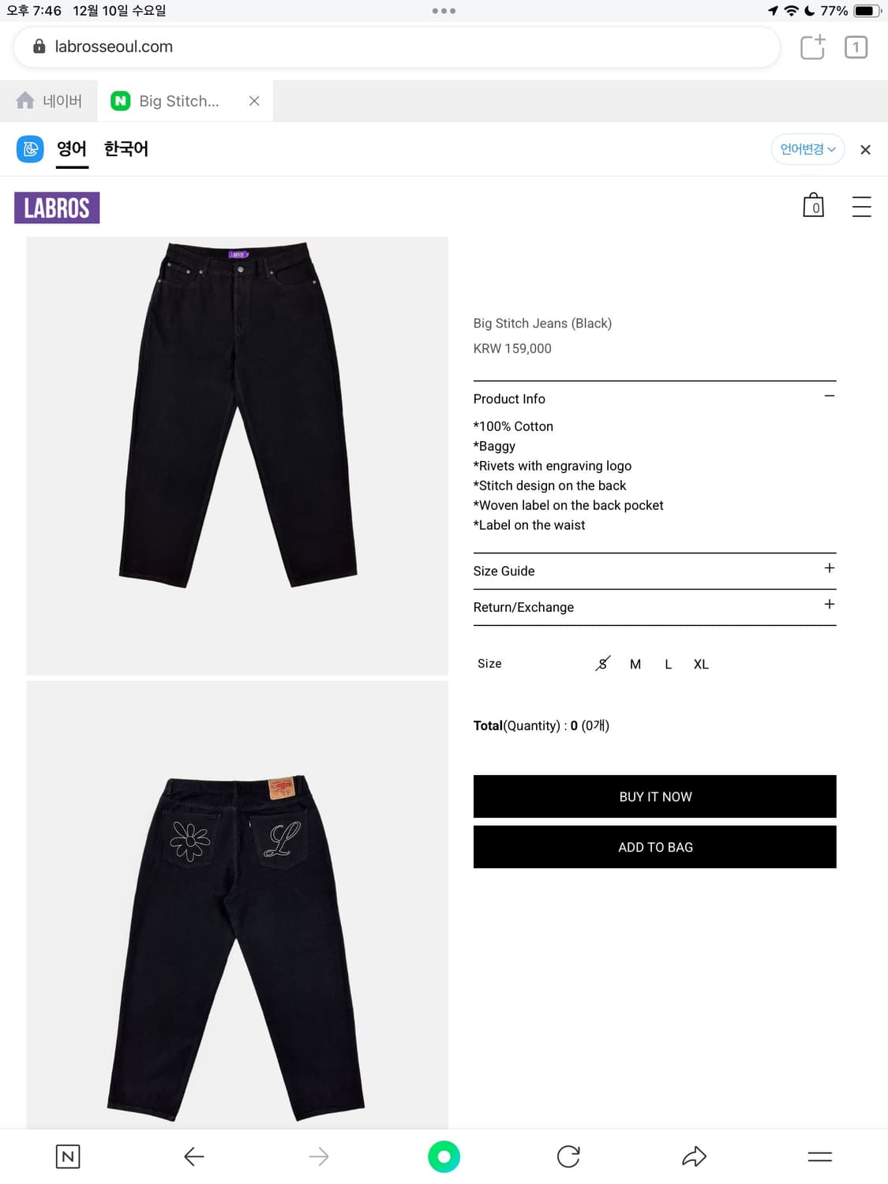
Task: Collapse the Product Info section
Action: (x=654, y=399)
